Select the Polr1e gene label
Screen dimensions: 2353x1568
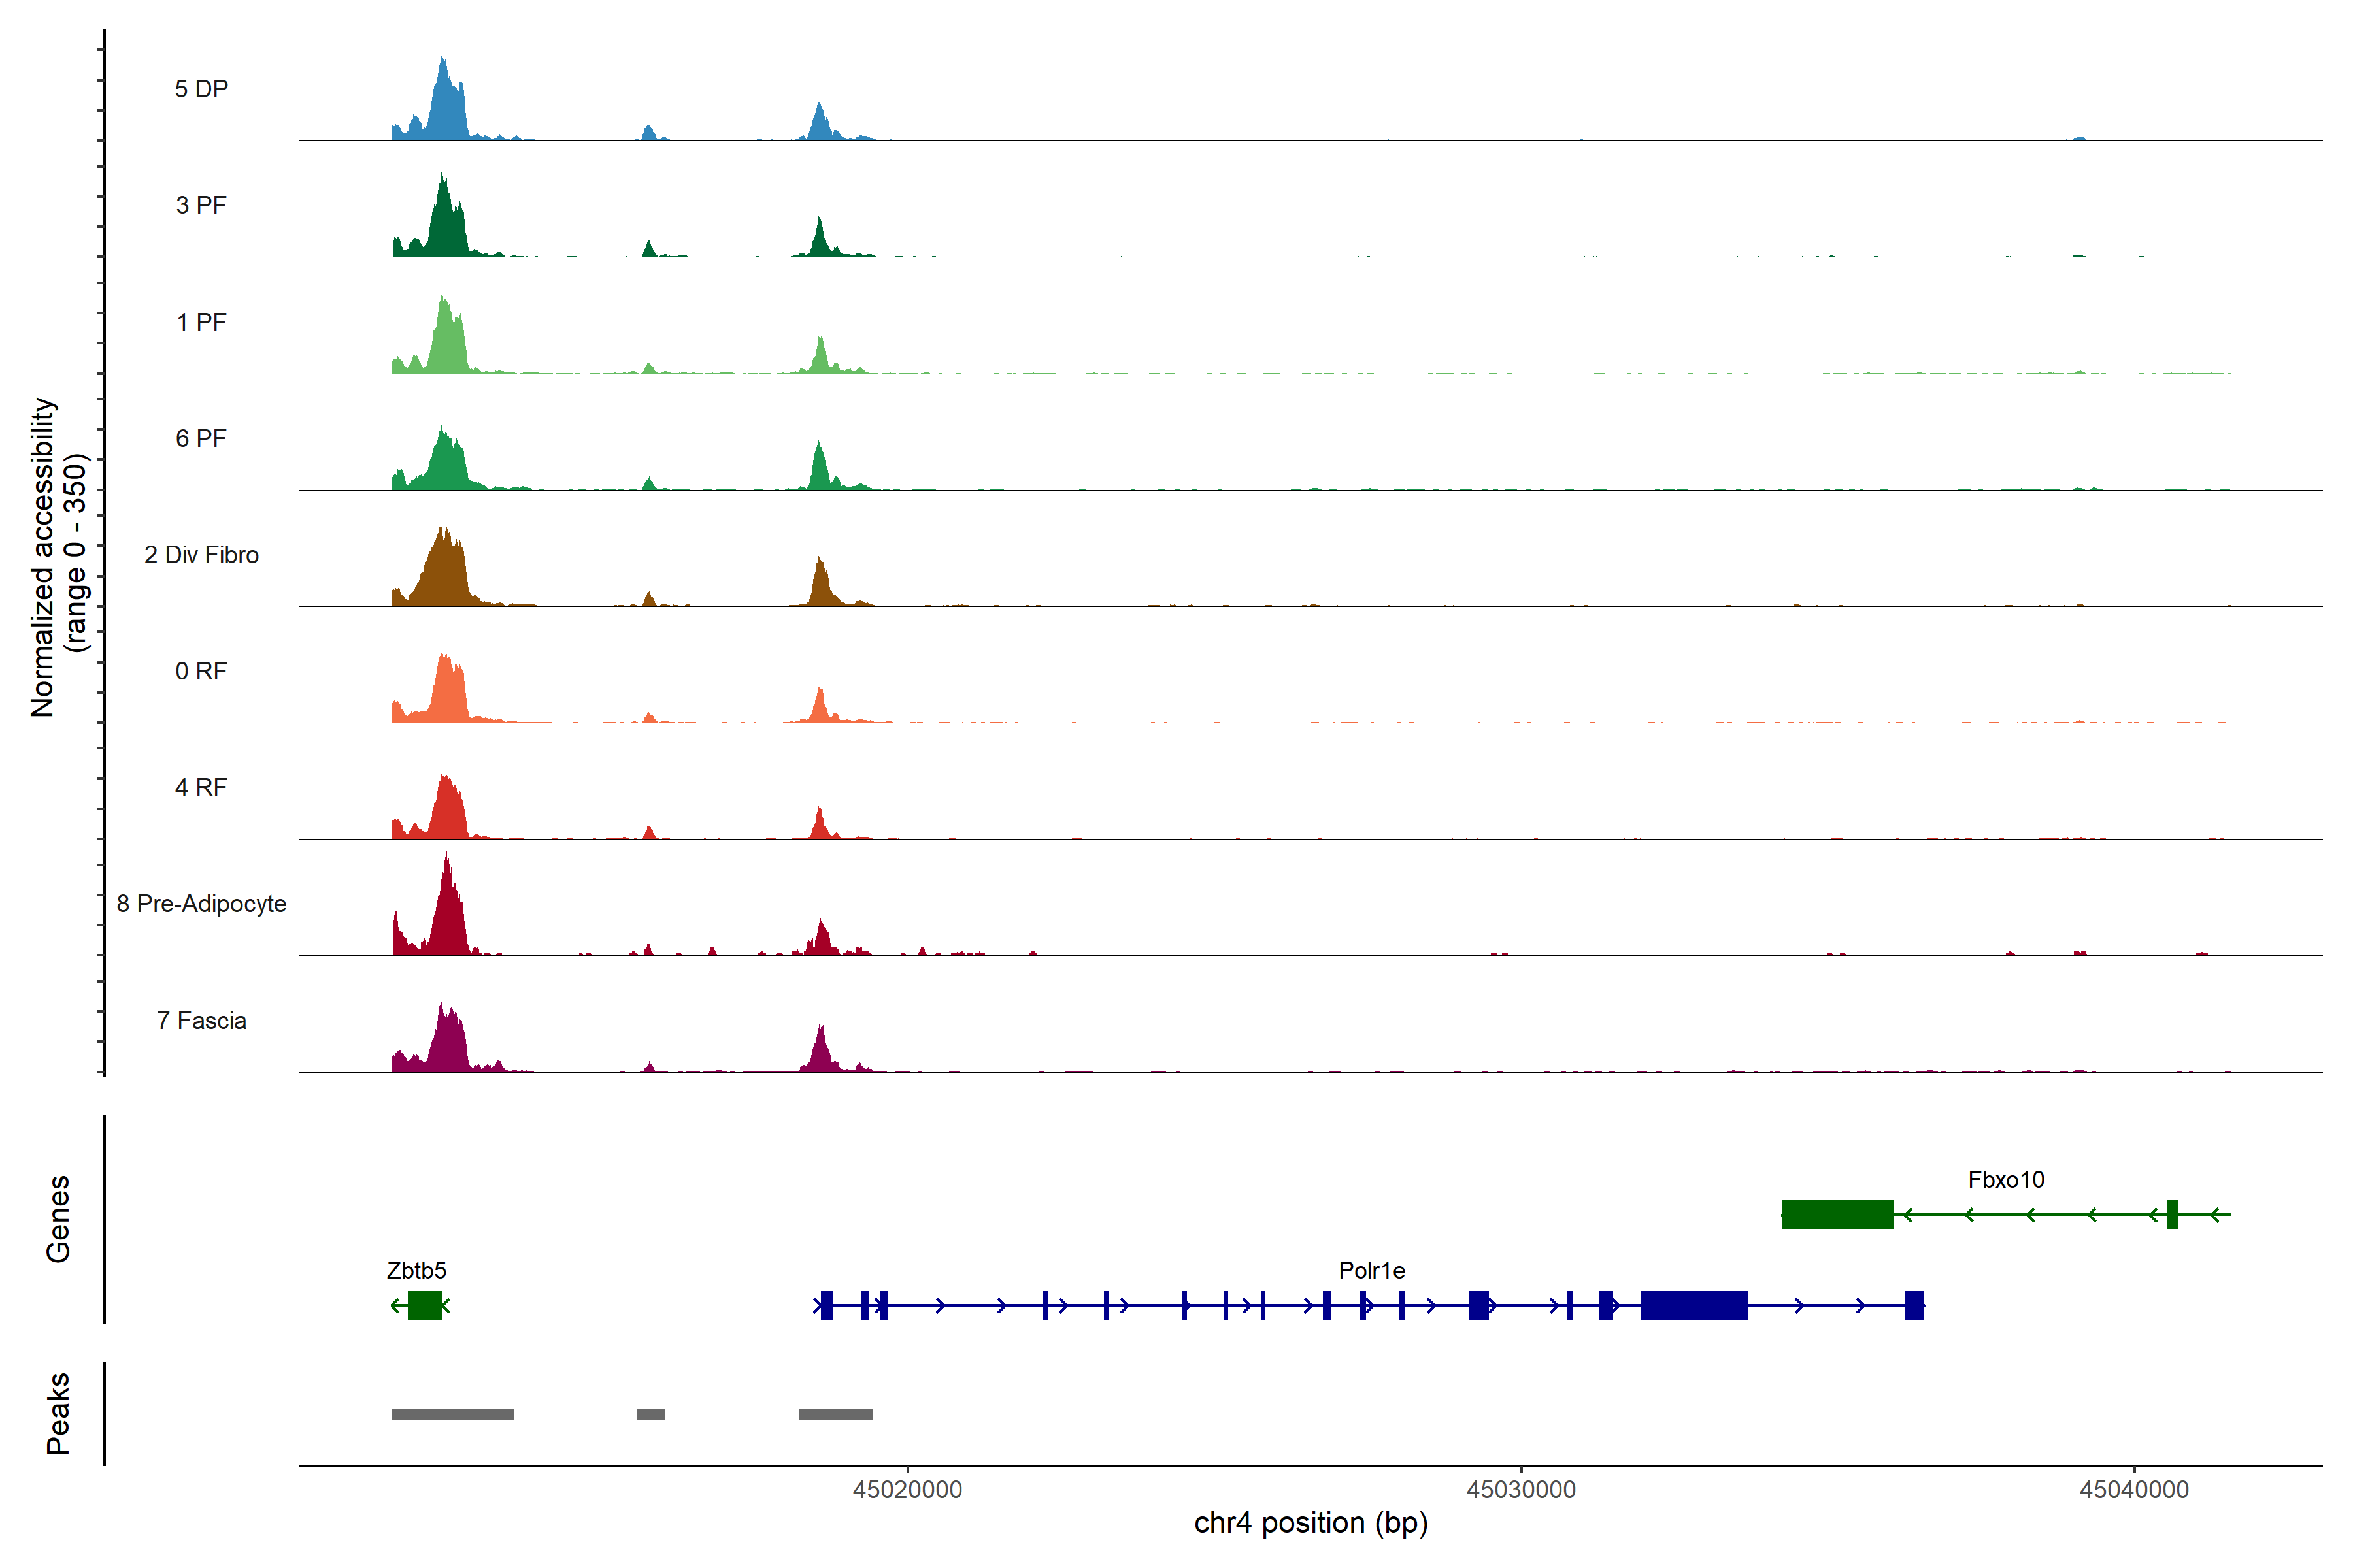pos(1371,1270)
